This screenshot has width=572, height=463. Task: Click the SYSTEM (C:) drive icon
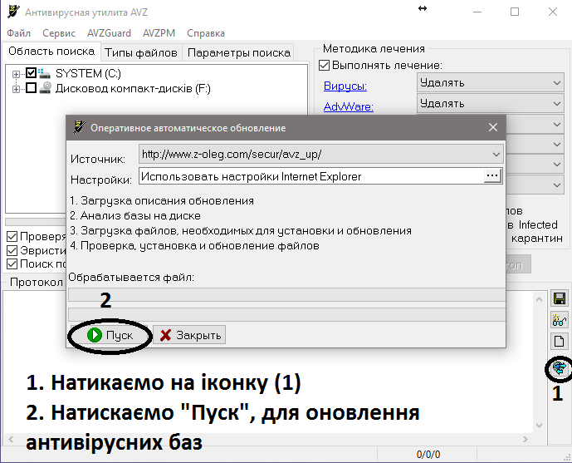(x=45, y=74)
